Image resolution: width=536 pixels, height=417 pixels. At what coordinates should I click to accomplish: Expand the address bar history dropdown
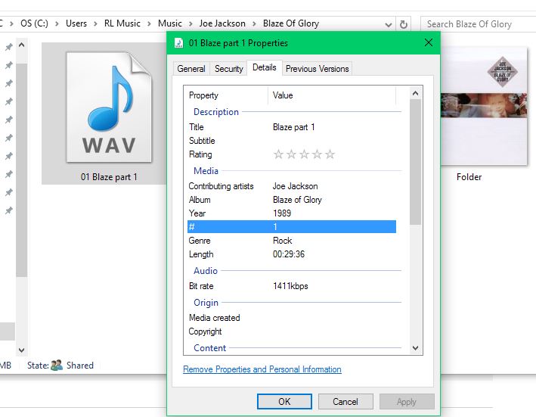(389, 25)
